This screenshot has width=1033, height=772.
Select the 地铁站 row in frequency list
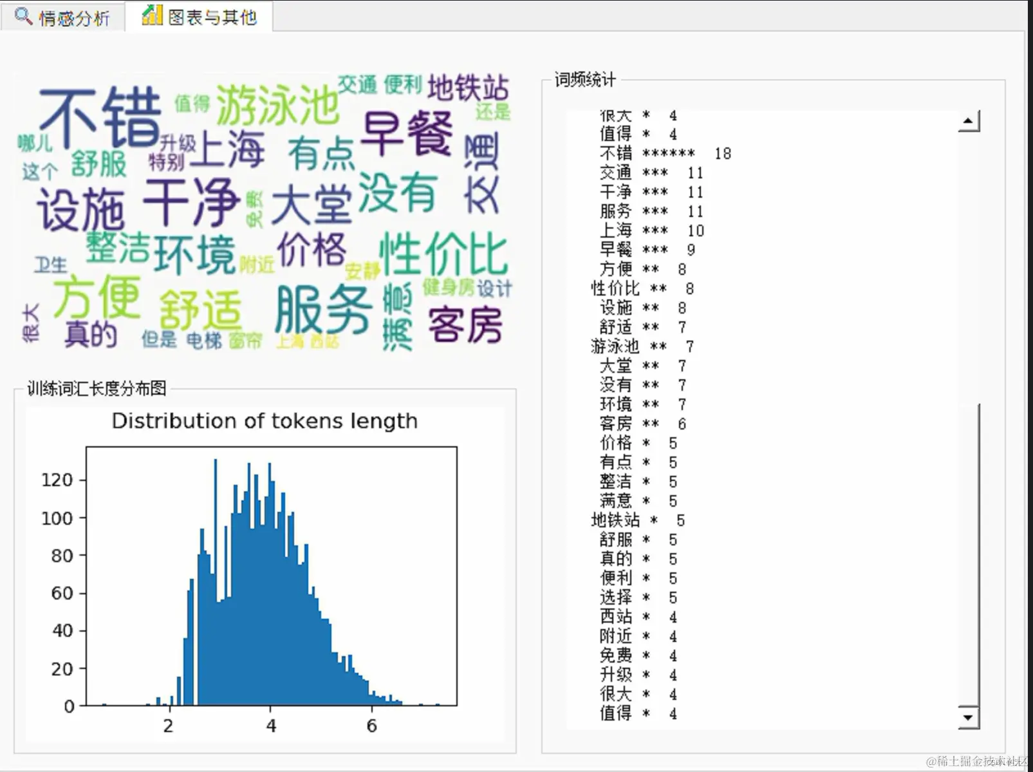pos(637,520)
